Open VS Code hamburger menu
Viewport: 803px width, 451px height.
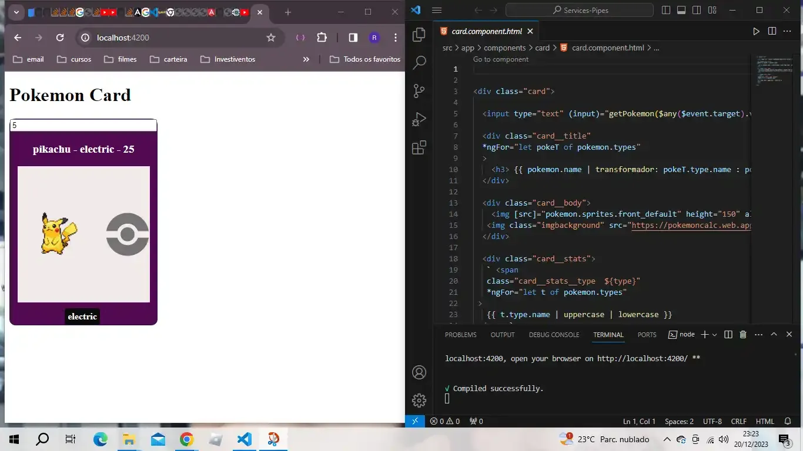tap(436, 10)
